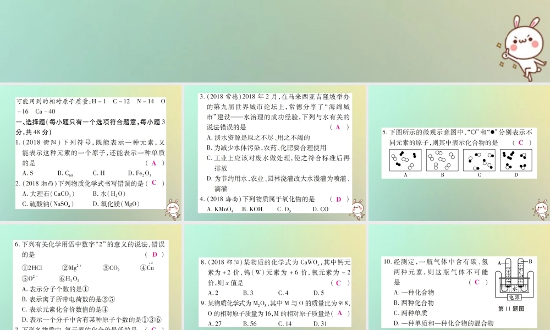
Task: Click option 'A. KMnO4' in question 4
Action: (x=220, y=210)
